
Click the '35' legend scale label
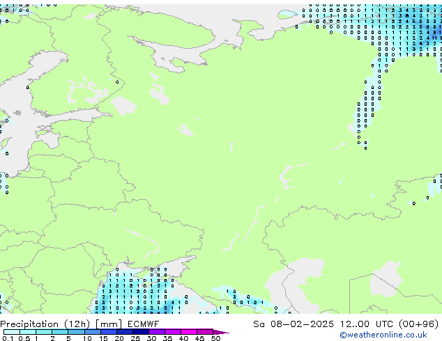coord(167,338)
